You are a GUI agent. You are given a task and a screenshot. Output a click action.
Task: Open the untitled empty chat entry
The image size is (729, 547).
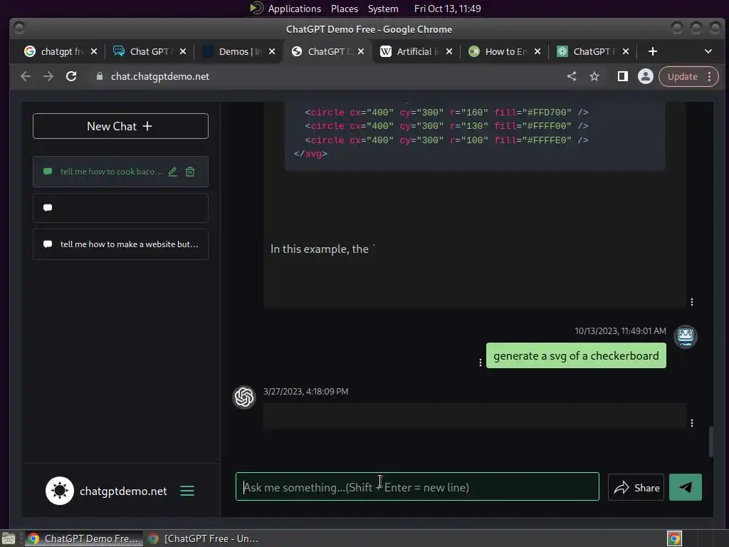tap(120, 208)
